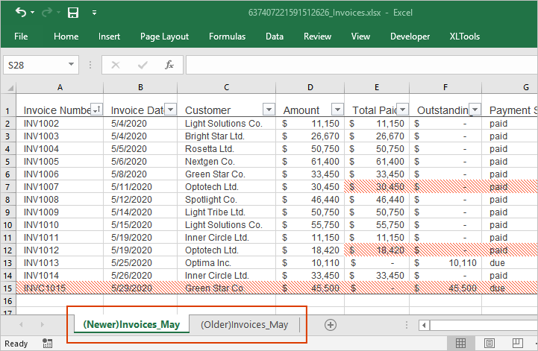Click the Undo arrow in quick access toolbar
The height and width of the screenshot is (351, 538).
[20, 13]
